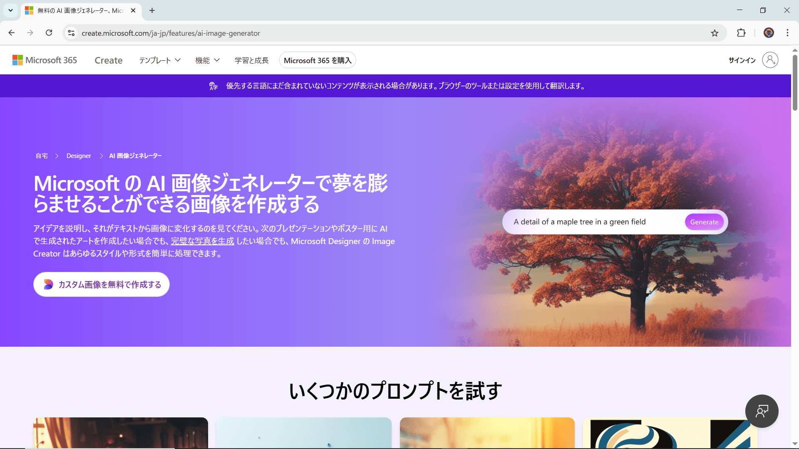The height and width of the screenshot is (449, 799).
Task: Open the tab search dropdown arrow
Action: click(x=10, y=10)
